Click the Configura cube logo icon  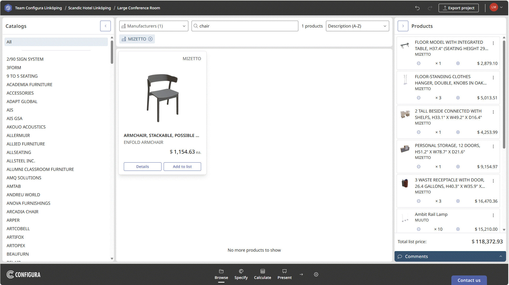pos(8,8)
